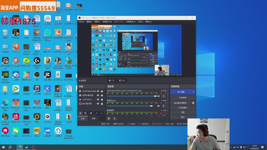Screen dimensions: 267x150
Task: Mute the mp4 media audio track
Action: pos(159,96)
